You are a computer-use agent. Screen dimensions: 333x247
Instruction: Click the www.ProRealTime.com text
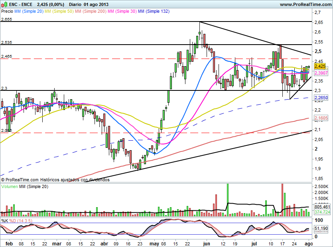(305, 4)
